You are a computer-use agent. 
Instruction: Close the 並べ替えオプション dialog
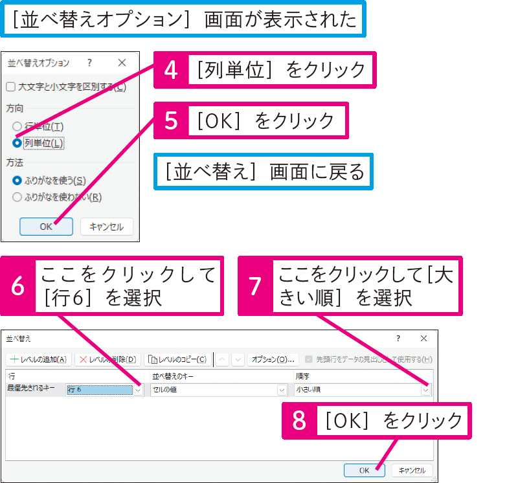point(122,62)
